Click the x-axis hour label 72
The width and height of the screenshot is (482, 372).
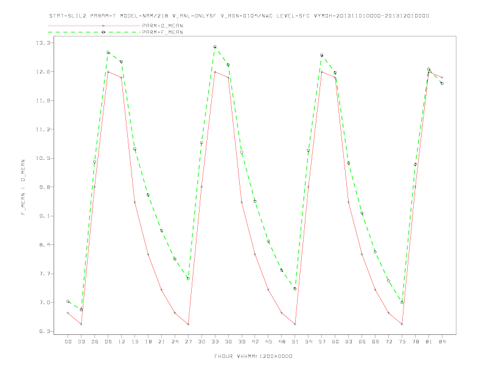point(389,342)
